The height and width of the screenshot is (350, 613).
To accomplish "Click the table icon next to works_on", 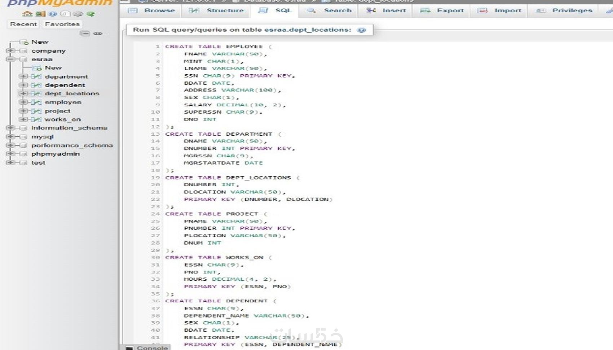I will [36, 119].
